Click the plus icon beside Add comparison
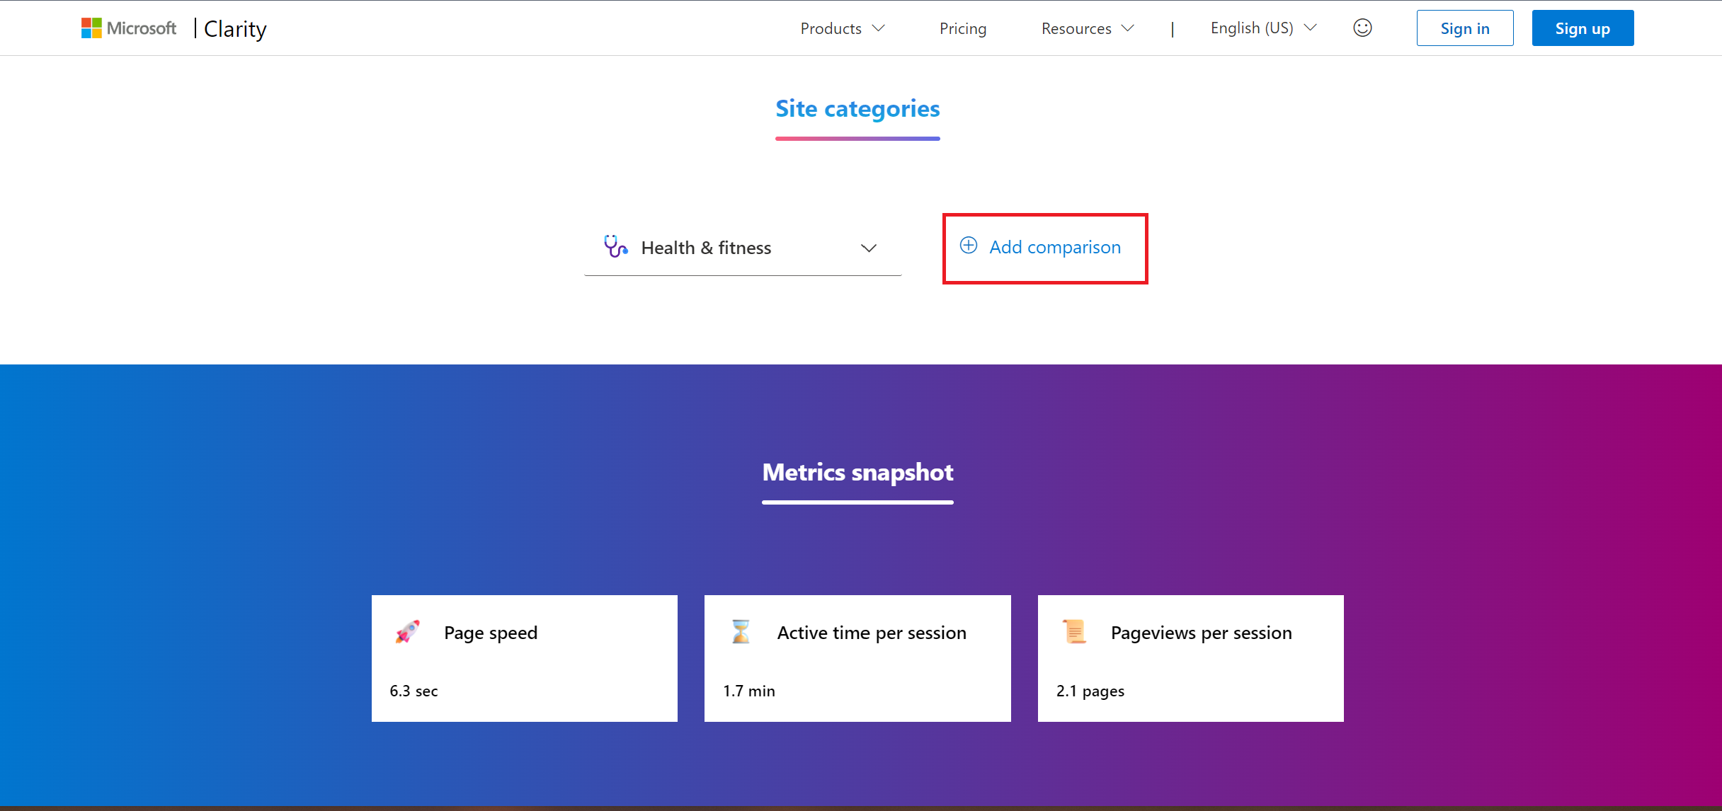1722x811 pixels. tap(969, 246)
